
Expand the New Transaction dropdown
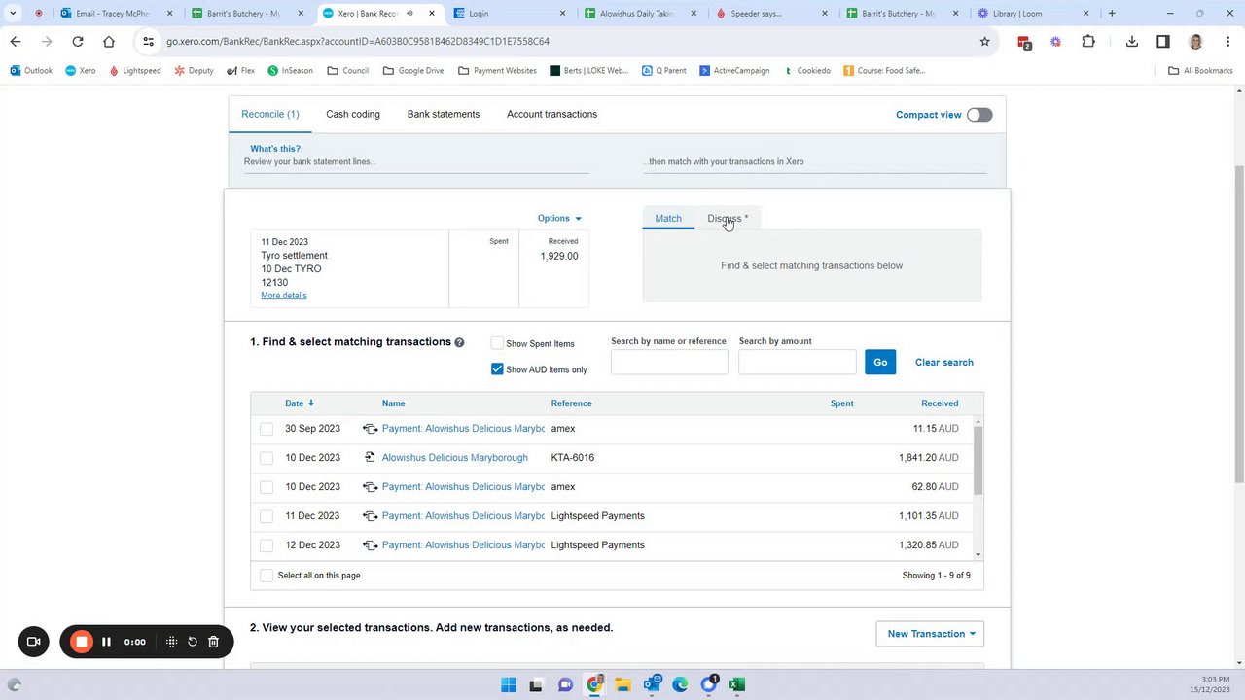[930, 634]
